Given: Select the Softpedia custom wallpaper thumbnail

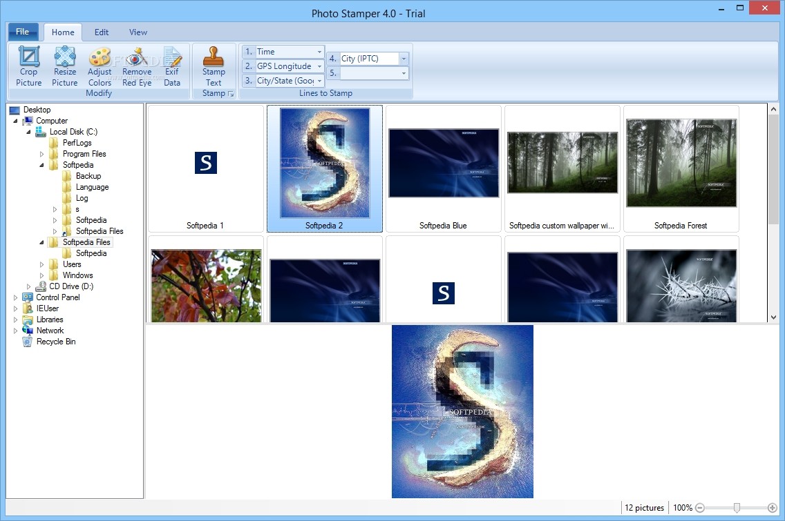Looking at the screenshot, I should 562,168.
